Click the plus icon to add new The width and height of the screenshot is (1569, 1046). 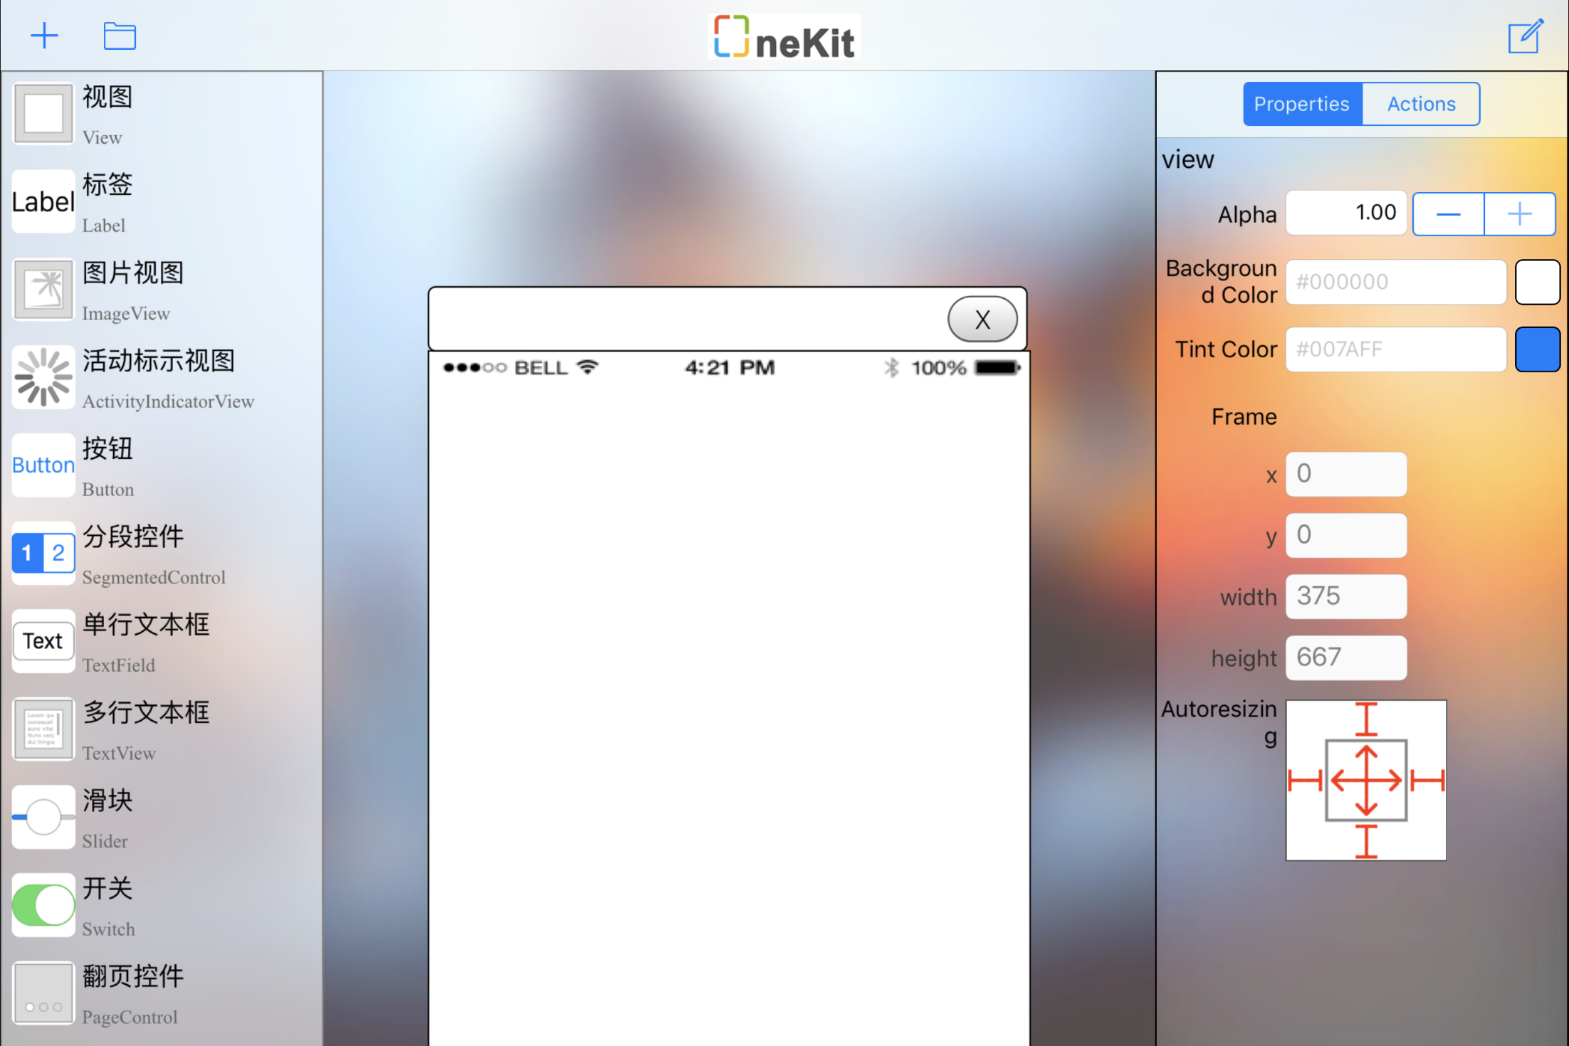pos(44,36)
